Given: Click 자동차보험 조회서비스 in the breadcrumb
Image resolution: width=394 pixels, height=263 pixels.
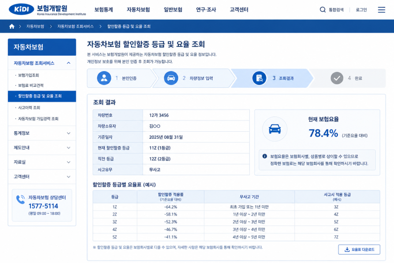Looking at the screenshot, I should pyautogui.click(x=75, y=27).
